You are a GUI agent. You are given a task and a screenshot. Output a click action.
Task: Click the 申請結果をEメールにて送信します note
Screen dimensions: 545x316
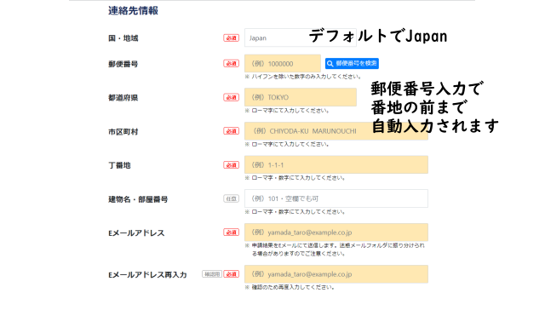pos(335,250)
